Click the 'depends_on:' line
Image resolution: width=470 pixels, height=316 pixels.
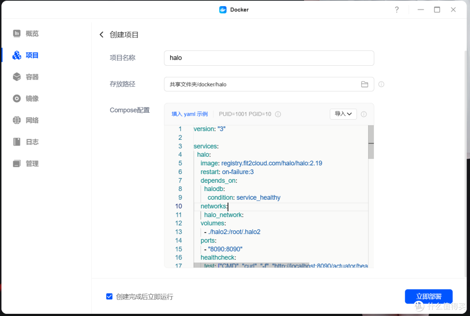click(x=219, y=181)
